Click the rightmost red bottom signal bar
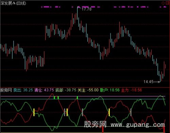This screenshot has width=170, height=133. tap(164, 130)
